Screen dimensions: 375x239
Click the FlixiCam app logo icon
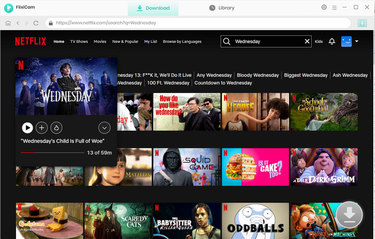pyautogui.click(x=9, y=8)
